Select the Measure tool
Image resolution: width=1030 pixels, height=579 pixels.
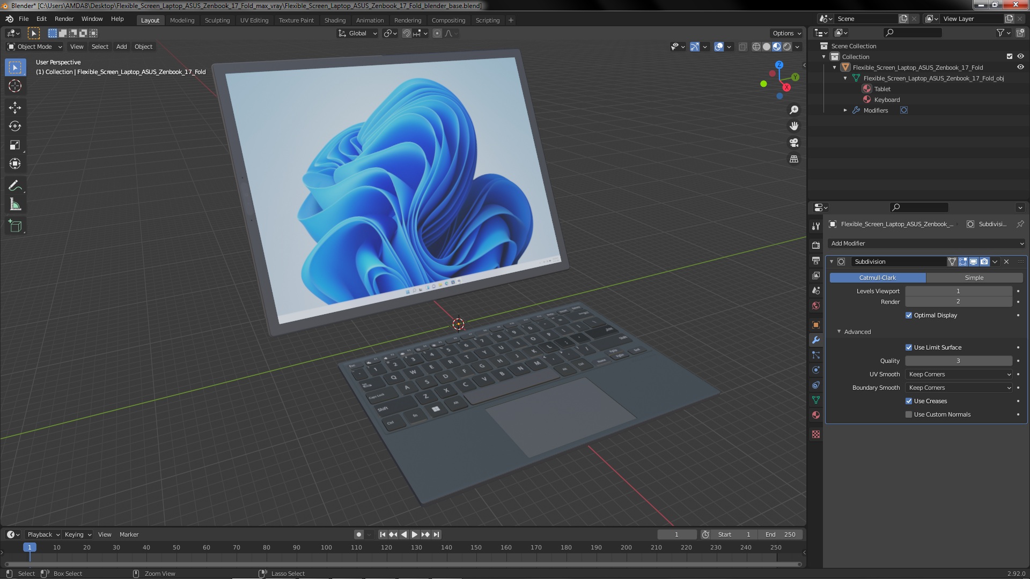(x=15, y=205)
